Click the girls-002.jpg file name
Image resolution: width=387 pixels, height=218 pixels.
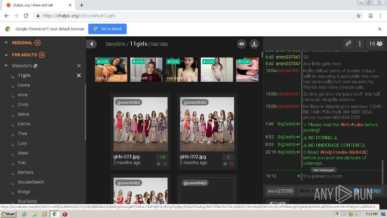193,157
